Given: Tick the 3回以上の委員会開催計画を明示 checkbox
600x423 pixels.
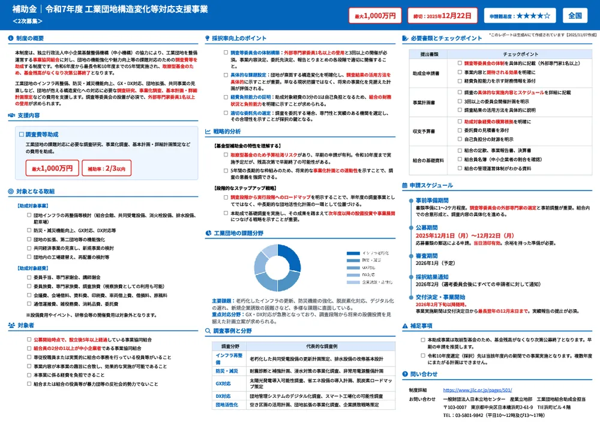Looking at the screenshot, I should click(x=459, y=101).
